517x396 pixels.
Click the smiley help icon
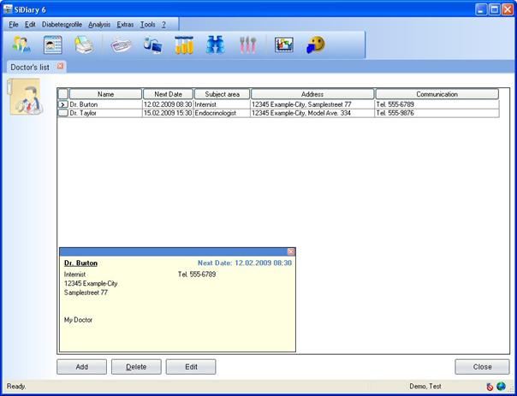coord(317,45)
